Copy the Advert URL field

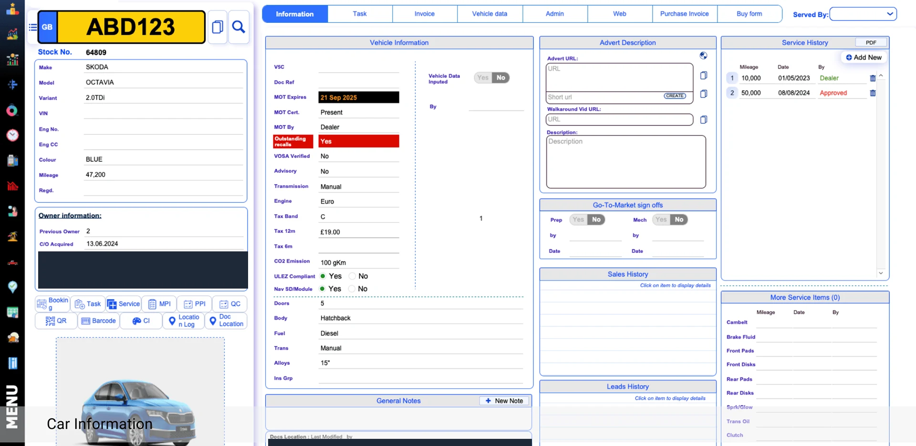pyautogui.click(x=703, y=75)
